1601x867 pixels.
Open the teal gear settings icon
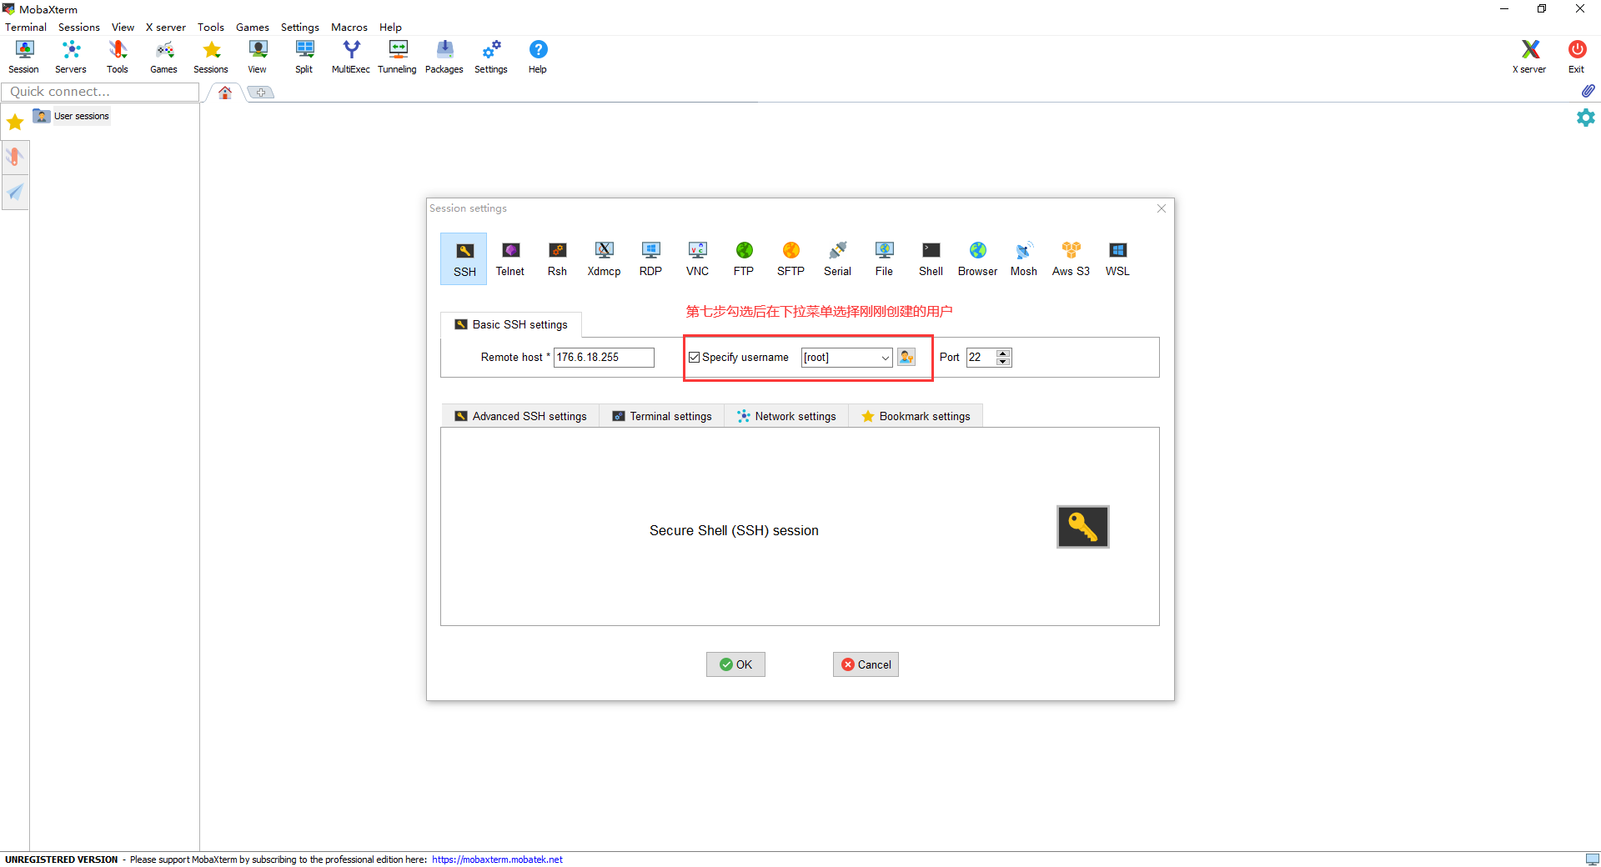[1586, 118]
